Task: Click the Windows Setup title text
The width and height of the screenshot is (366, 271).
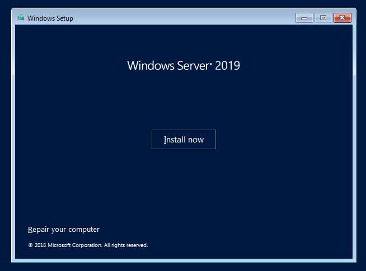Action: 50,18
